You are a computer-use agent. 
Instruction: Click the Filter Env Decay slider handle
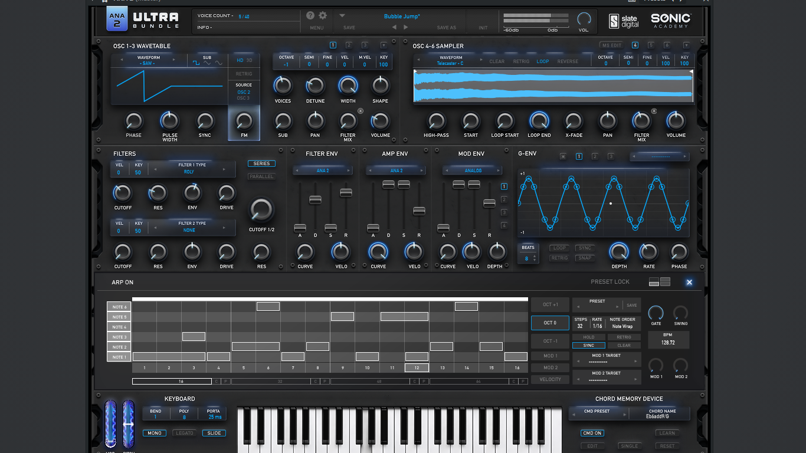(x=315, y=200)
